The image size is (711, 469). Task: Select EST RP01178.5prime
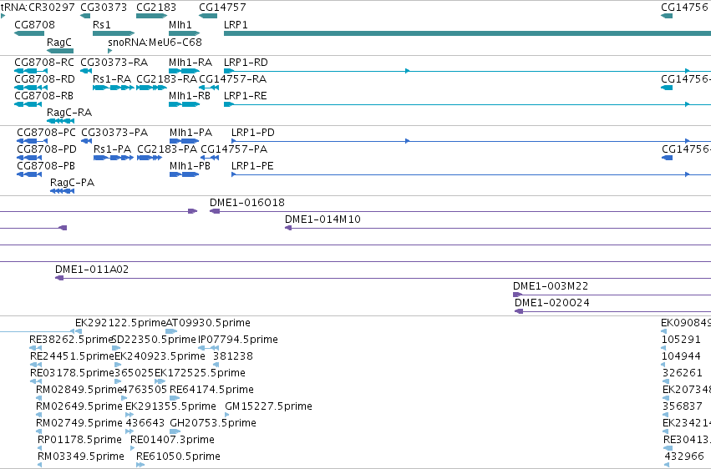[x=80, y=441]
